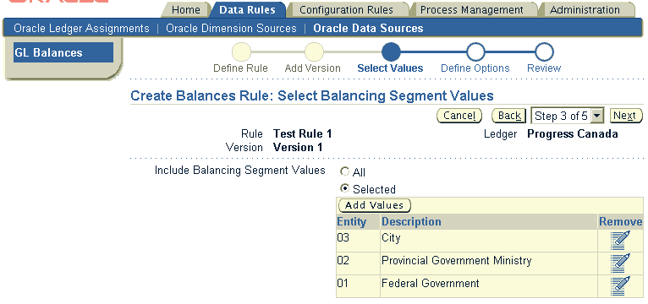Remove the City entity row
The width and height of the screenshot is (648, 304).
coord(620,241)
